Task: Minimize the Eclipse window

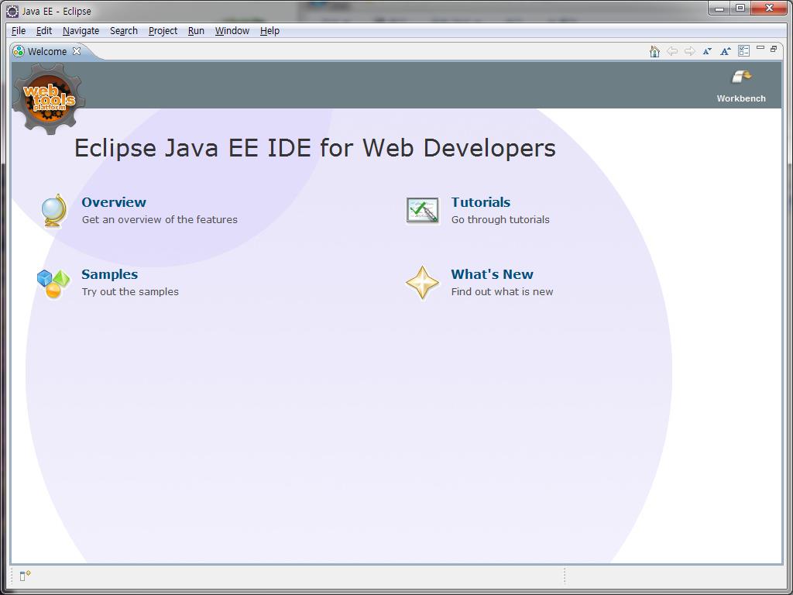Action: [x=719, y=8]
